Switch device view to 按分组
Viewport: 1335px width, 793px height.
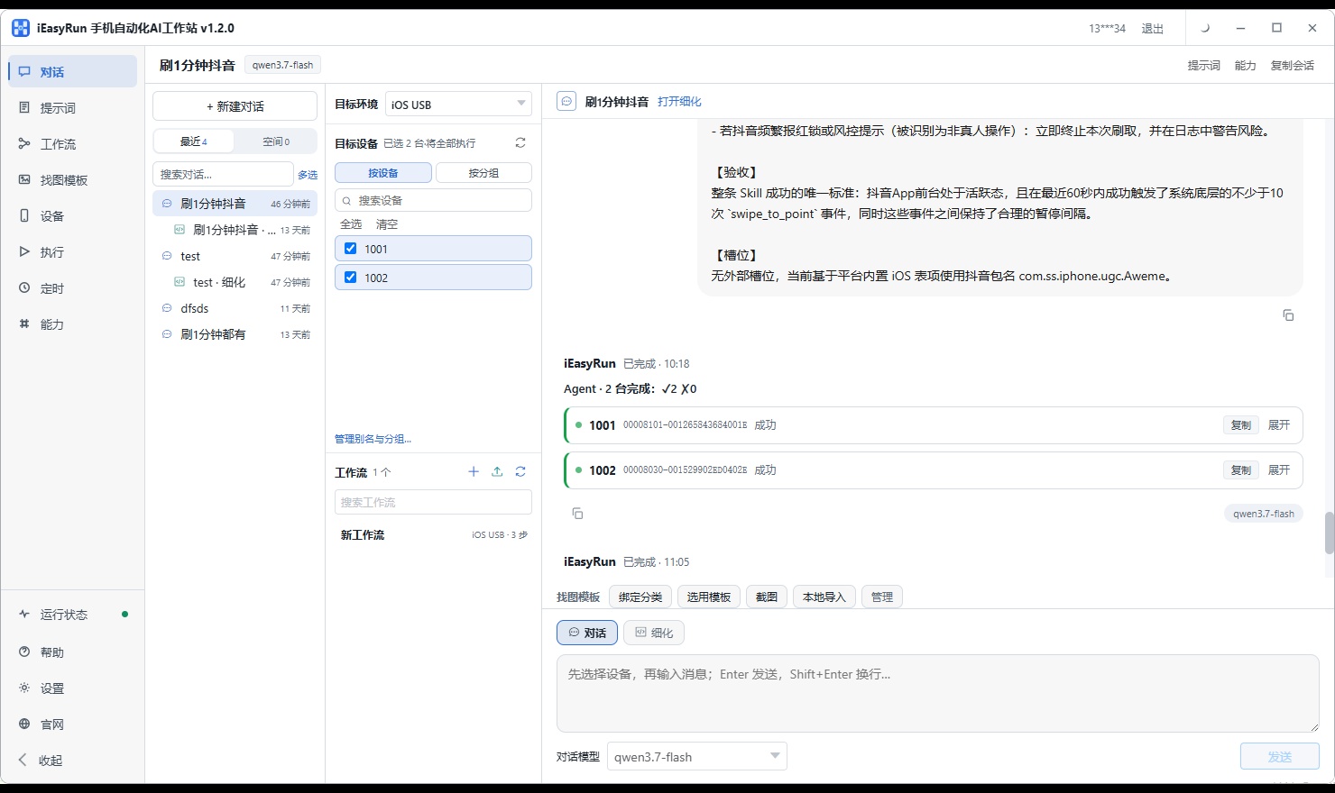tap(483, 173)
